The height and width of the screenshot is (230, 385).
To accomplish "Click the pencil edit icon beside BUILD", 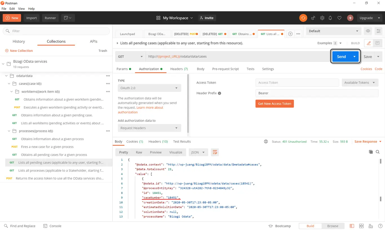I will point(369,43).
